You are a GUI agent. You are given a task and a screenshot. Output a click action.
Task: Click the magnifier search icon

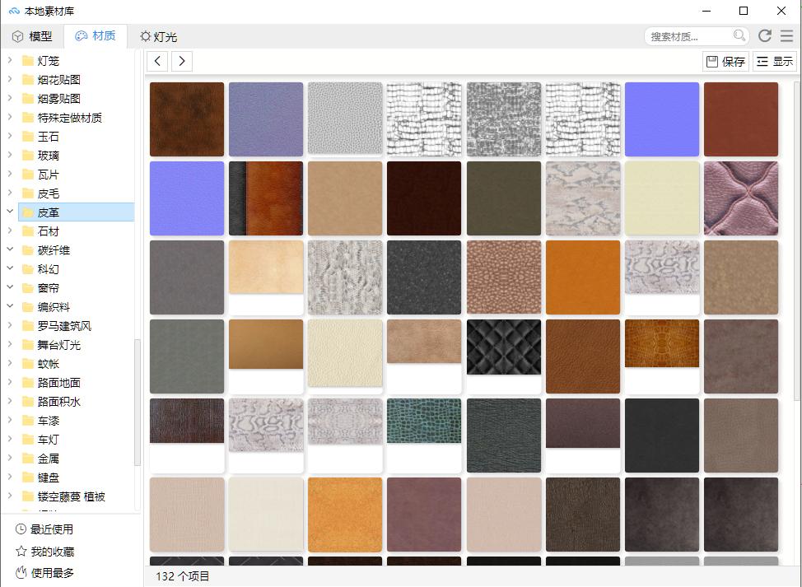pos(739,35)
